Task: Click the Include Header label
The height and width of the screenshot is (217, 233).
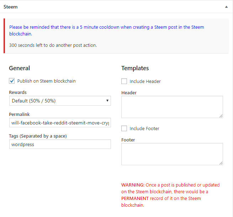Action: pyautogui.click(x=145, y=81)
